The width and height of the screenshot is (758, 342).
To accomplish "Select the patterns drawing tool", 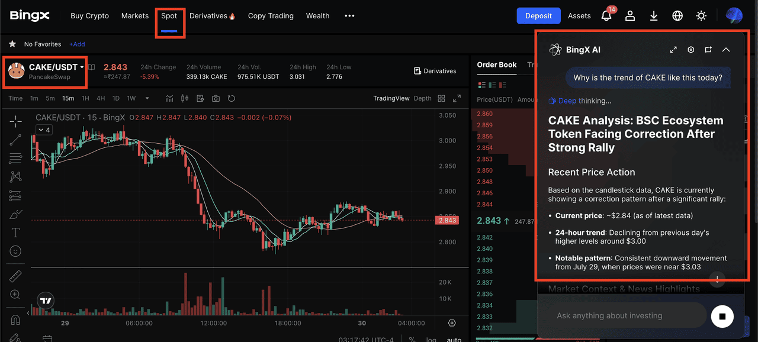I will 16,176.
